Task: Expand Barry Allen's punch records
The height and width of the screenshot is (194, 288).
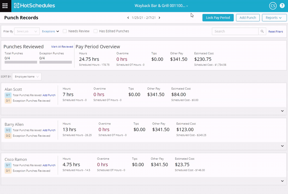Action: click(282, 146)
